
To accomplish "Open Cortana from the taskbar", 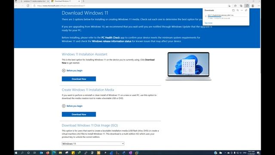I will pos(28,153).
